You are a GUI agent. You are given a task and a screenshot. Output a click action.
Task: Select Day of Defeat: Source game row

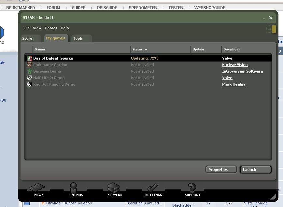[149, 58]
